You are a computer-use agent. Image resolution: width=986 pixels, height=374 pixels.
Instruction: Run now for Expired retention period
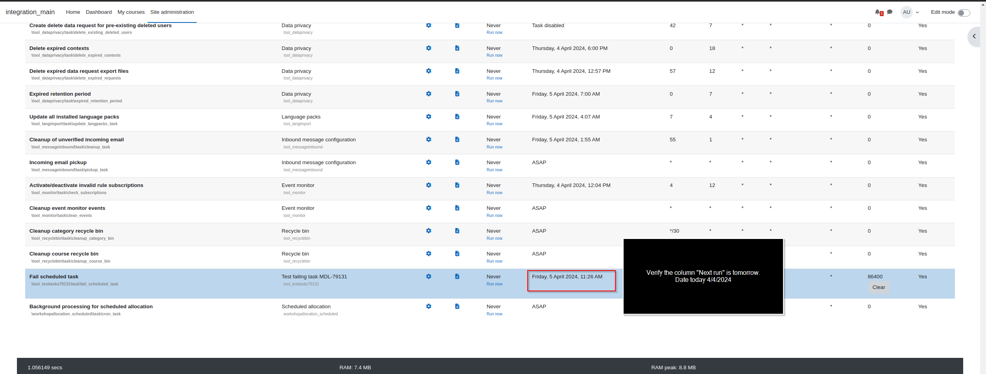coord(494,101)
